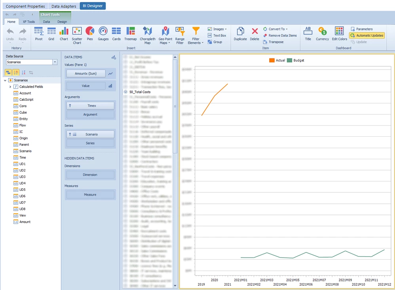The image size is (395, 290).
Task: Insert a Gauges dashboard item
Action: click(x=103, y=34)
